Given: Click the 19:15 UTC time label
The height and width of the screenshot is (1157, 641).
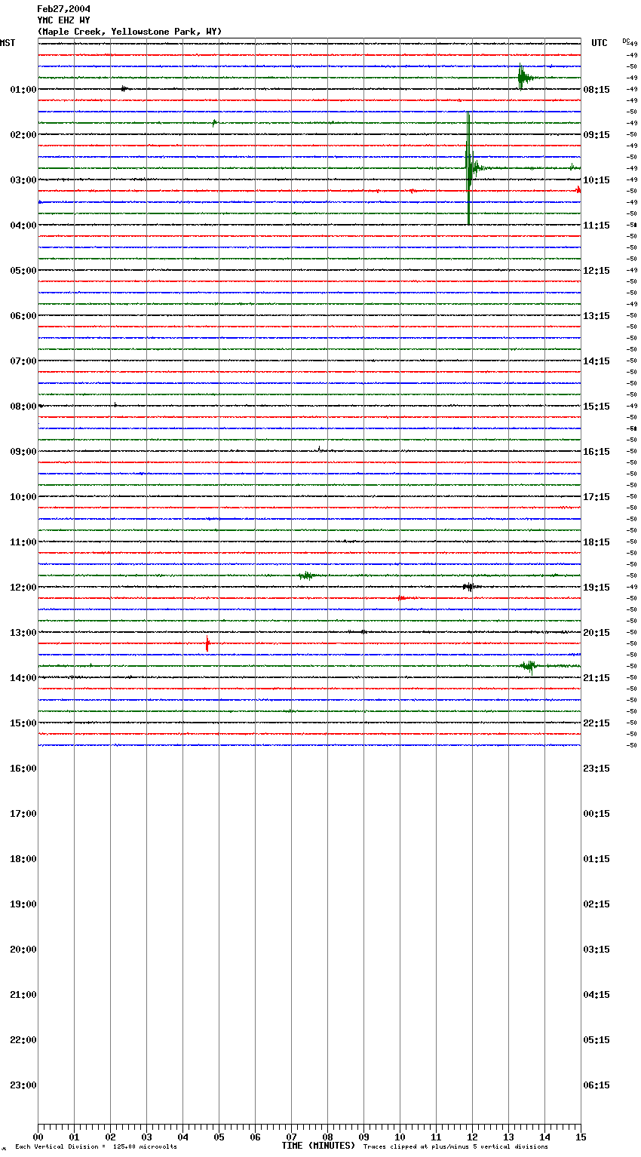Looking at the screenshot, I should coord(597,588).
